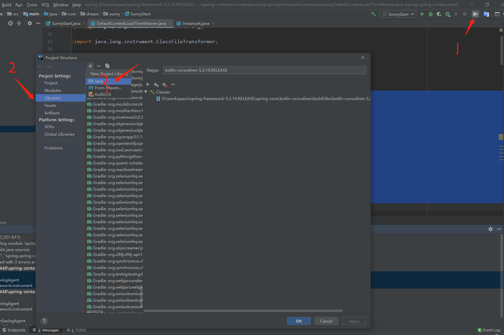Screen dimensions: 504x335
Task: Copy the selected library with the copy icon
Action: click(107, 66)
